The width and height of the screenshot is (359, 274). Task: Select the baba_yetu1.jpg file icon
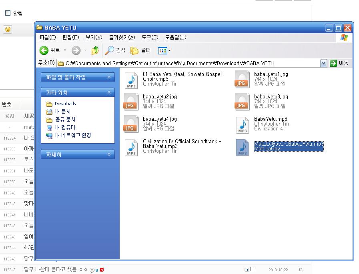pyautogui.click(x=242, y=79)
